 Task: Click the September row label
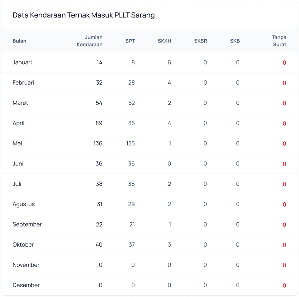coord(27,224)
